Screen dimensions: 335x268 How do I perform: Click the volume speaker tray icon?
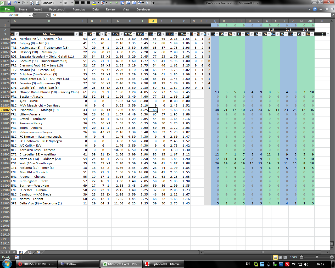pos(306,264)
